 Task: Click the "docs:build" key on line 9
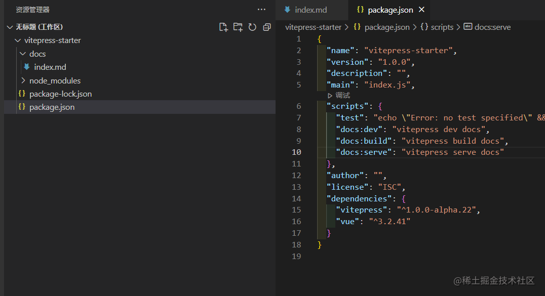[x=364, y=141]
